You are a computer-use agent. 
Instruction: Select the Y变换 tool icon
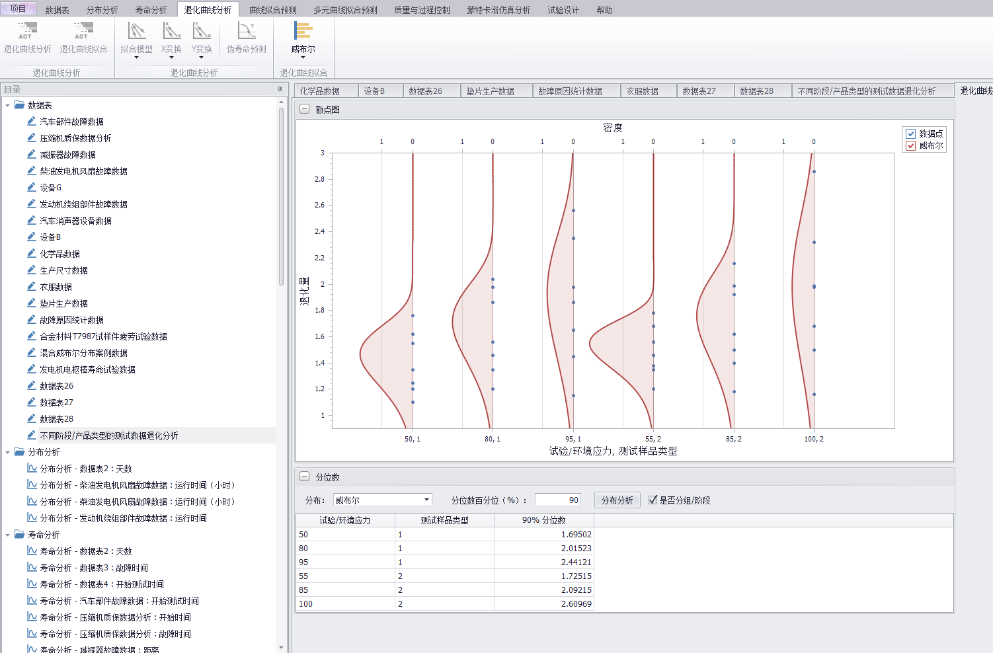pos(202,39)
